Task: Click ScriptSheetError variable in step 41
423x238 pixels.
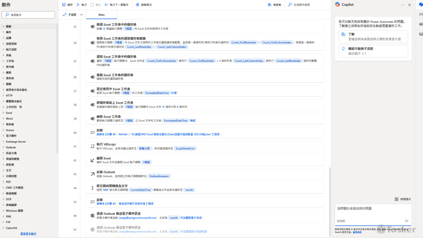Action: pos(185,148)
